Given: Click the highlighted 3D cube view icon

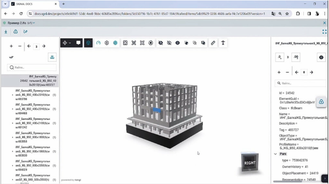Looking at the screenshot, I should pos(88,43).
